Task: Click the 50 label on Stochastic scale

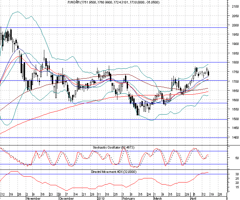Action: [237, 158]
